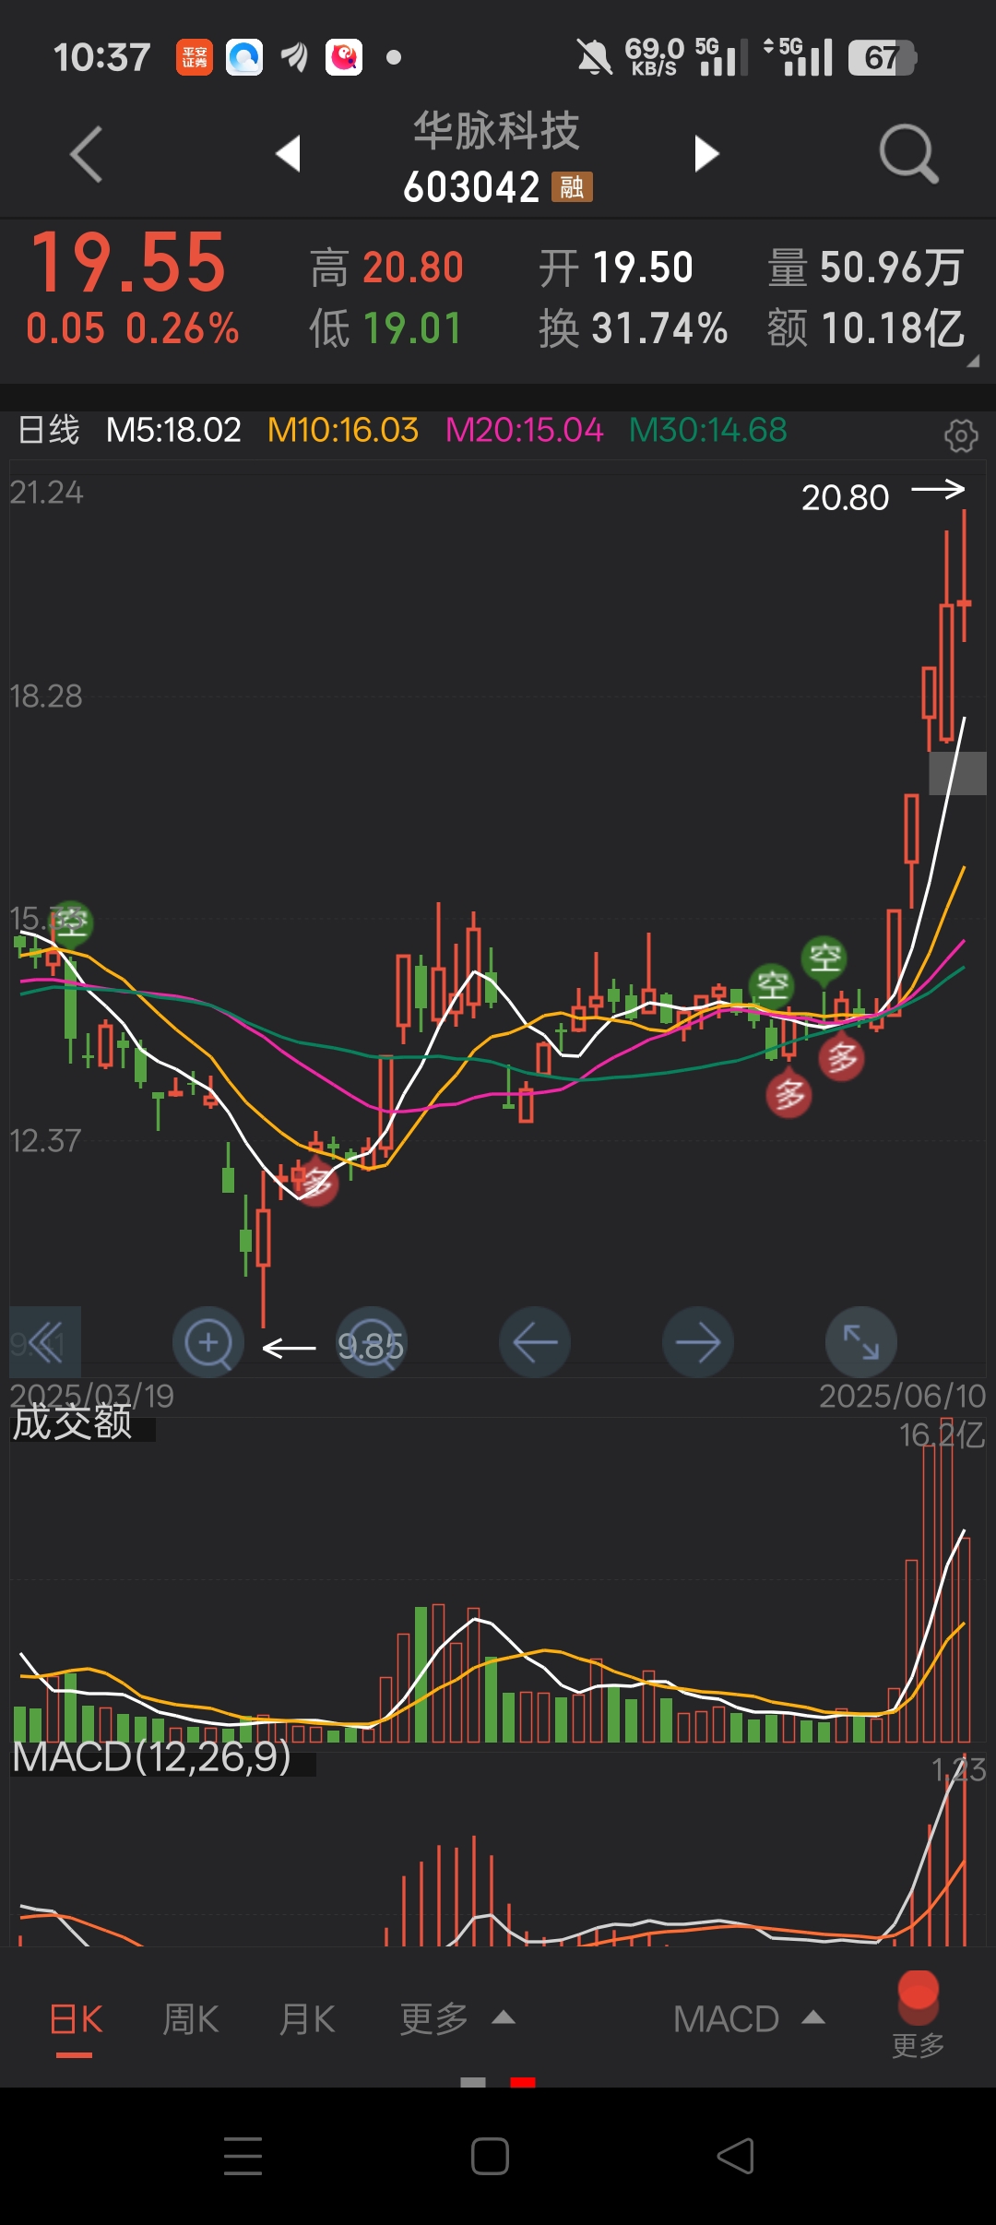Open the search magnifier icon
The height and width of the screenshot is (2225, 996).
[x=908, y=153]
